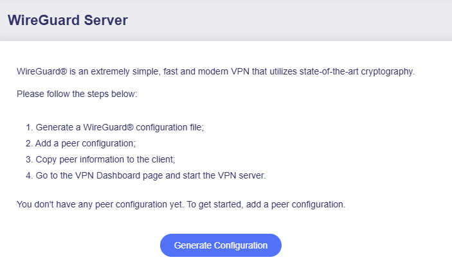This screenshot has height=271, width=452.
Task: Click the 'You don't have any peer configuration yet' notice
Action: coord(181,204)
